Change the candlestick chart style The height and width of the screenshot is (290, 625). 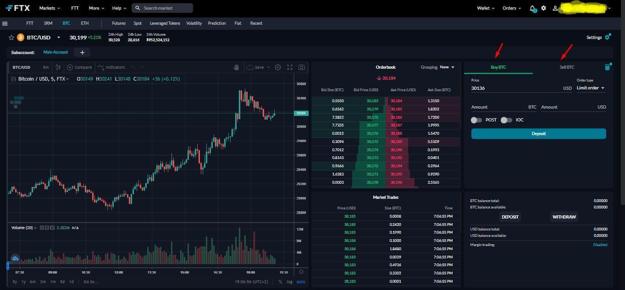pyautogui.click(x=58, y=67)
